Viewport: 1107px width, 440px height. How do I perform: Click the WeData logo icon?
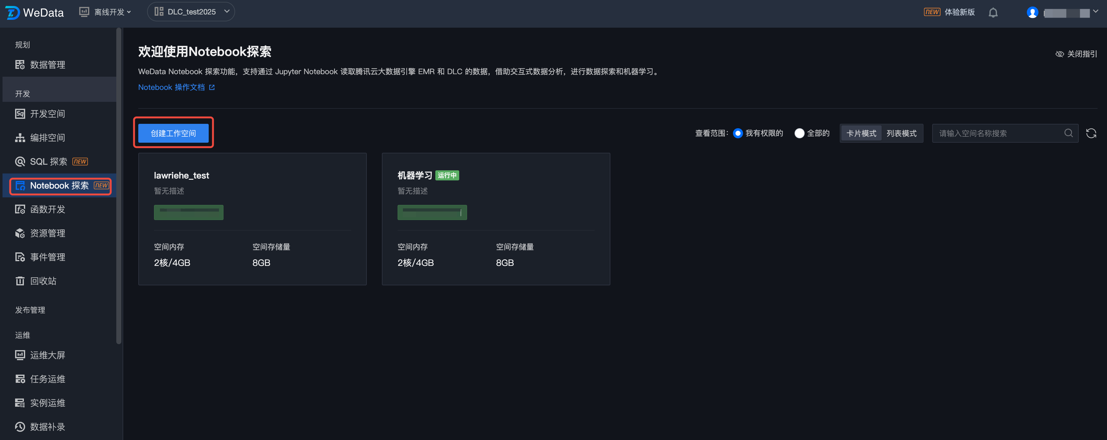[x=12, y=13]
